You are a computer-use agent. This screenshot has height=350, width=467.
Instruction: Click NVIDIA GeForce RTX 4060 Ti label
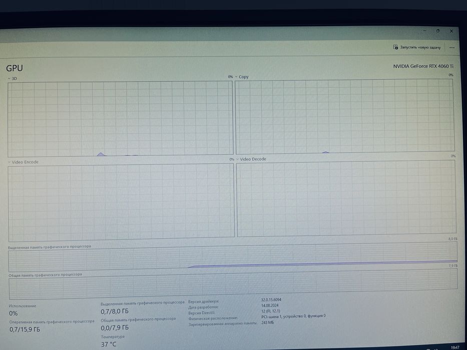click(x=423, y=66)
